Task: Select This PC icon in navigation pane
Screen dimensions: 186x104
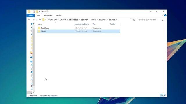Action: pyautogui.click(x=31, y=62)
